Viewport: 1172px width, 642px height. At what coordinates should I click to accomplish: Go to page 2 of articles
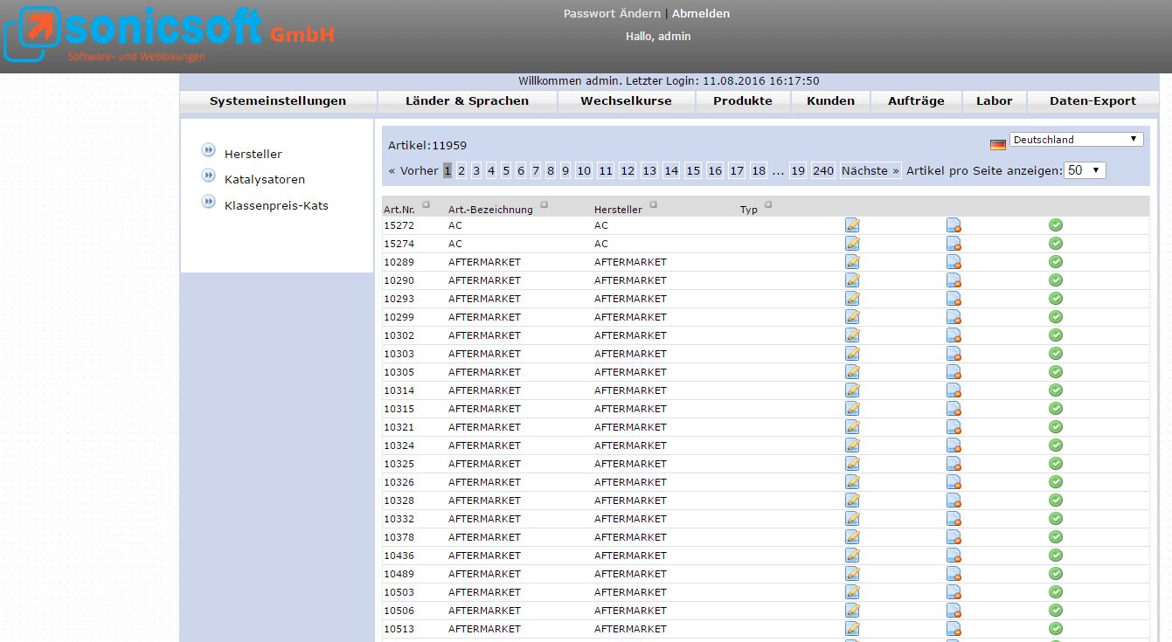(461, 171)
